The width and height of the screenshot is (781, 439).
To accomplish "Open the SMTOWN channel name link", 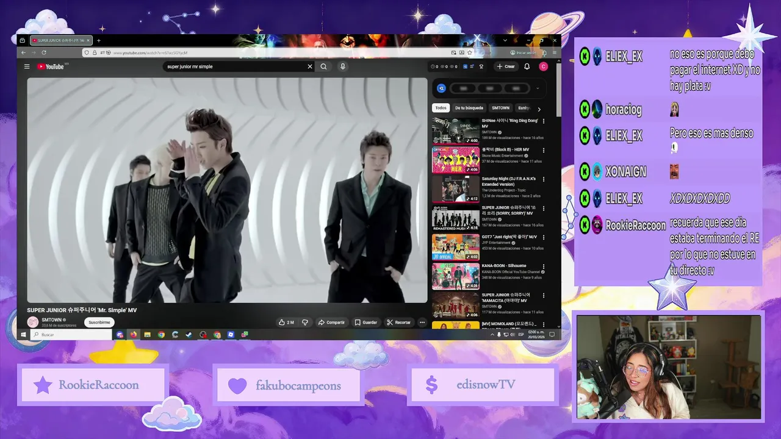I will pyautogui.click(x=51, y=319).
